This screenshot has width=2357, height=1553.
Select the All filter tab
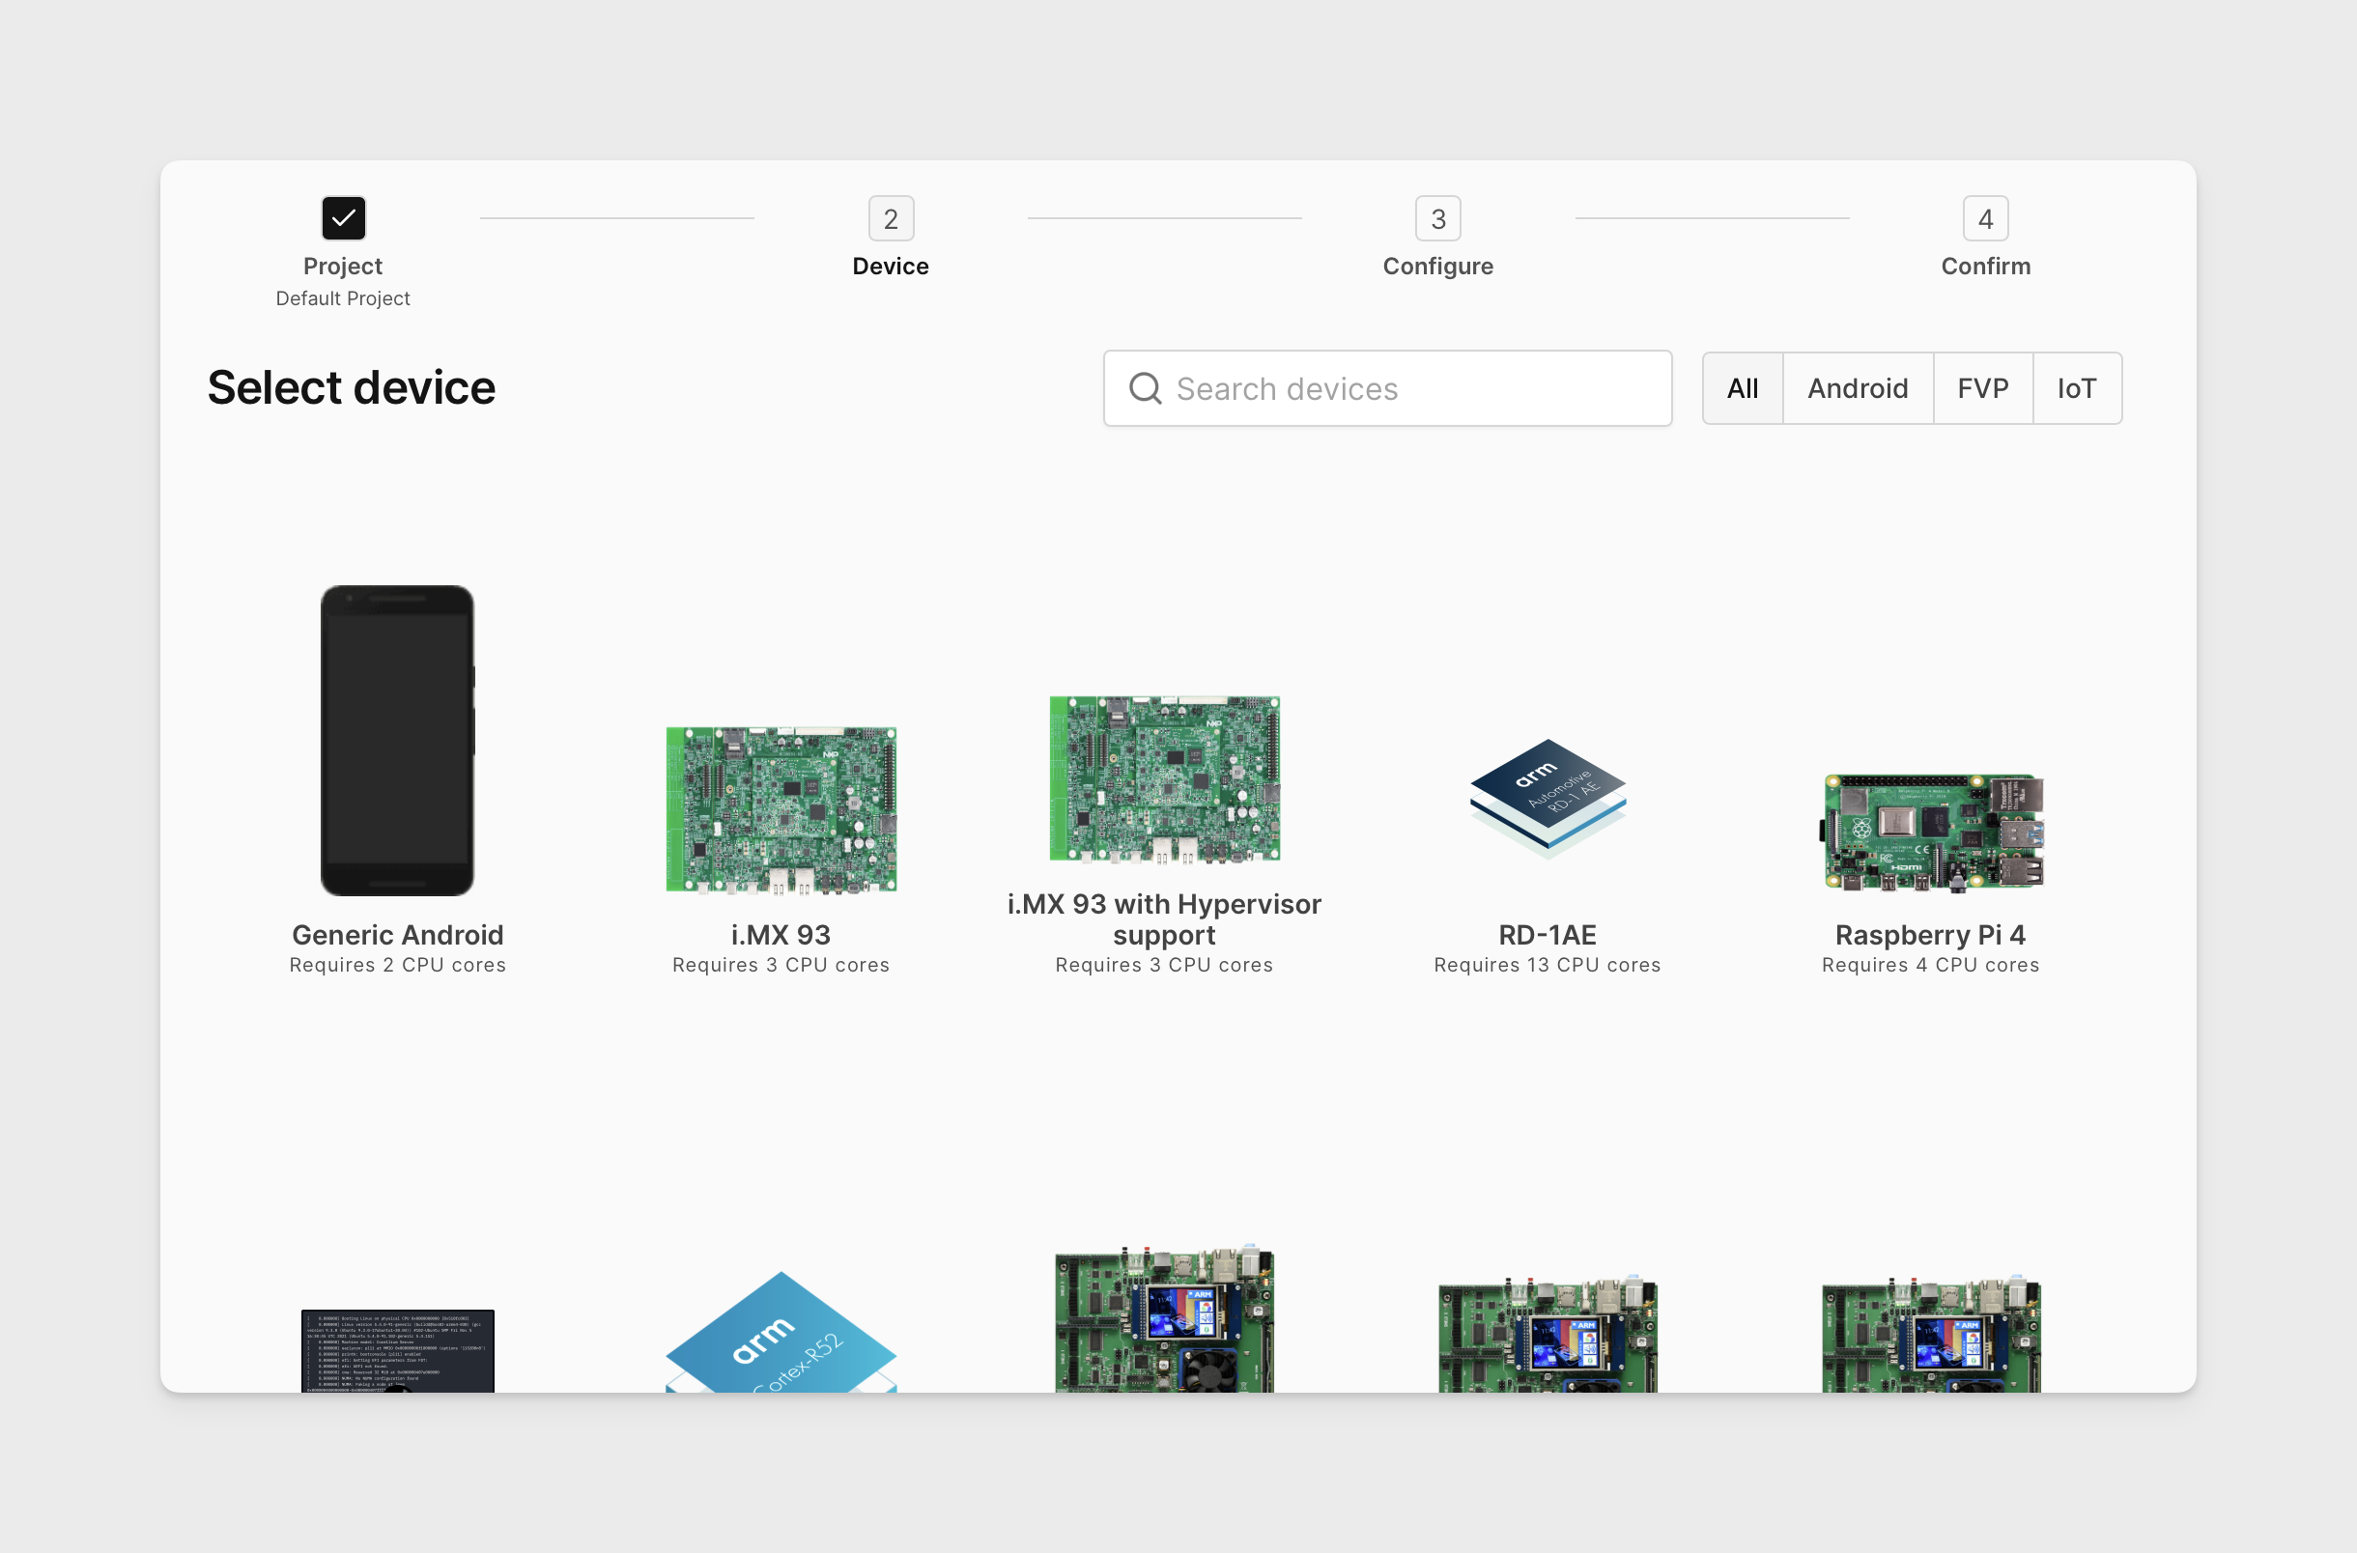(x=1742, y=388)
